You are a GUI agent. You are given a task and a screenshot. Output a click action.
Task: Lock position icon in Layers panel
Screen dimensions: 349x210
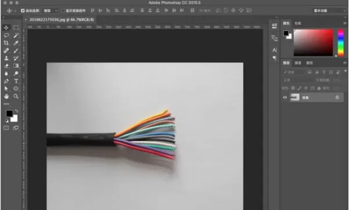pyautogui.click(x=306, y=88)
